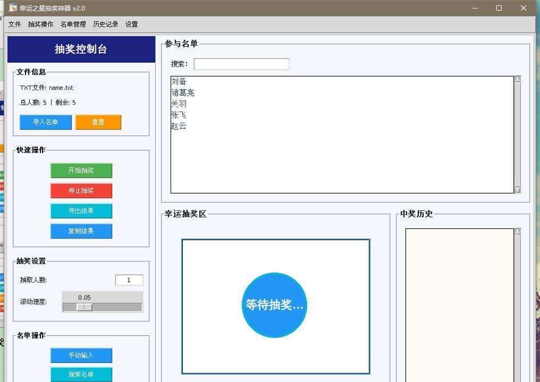Select 赵云 in the participant list
Screen dimensions: 540x382
[179, 126]
